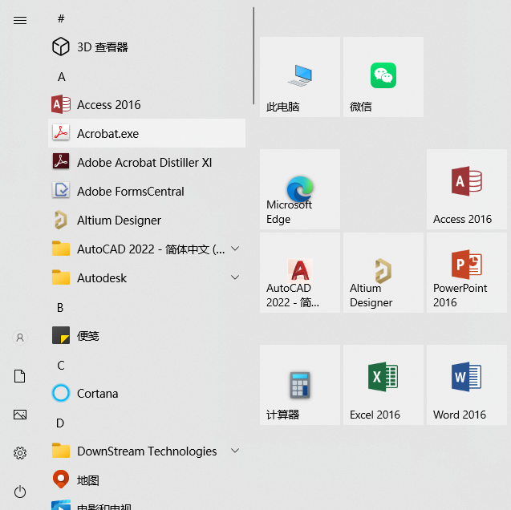Expand the DownStream Technologies folder chevron
Image resolution: width=511 pixels, height=510 pixels.
coord(235,451)
